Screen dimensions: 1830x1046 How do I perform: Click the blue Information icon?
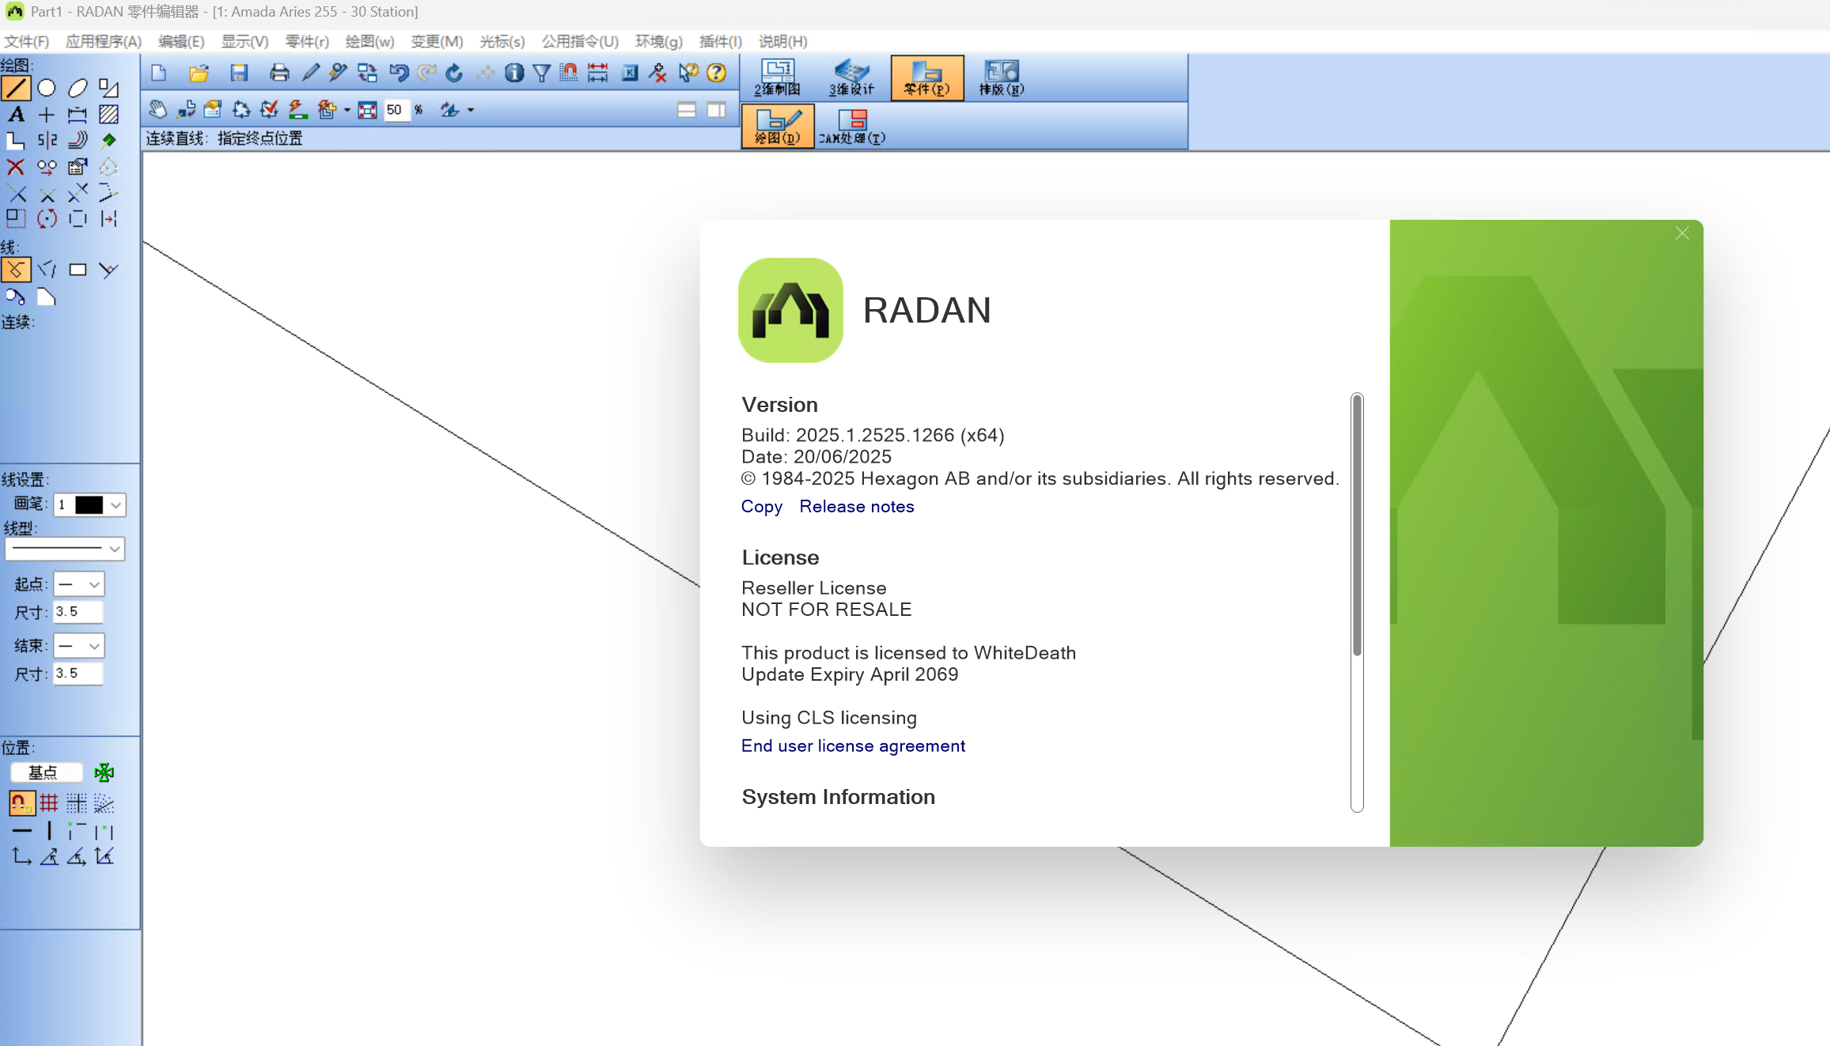pos(514,74)
